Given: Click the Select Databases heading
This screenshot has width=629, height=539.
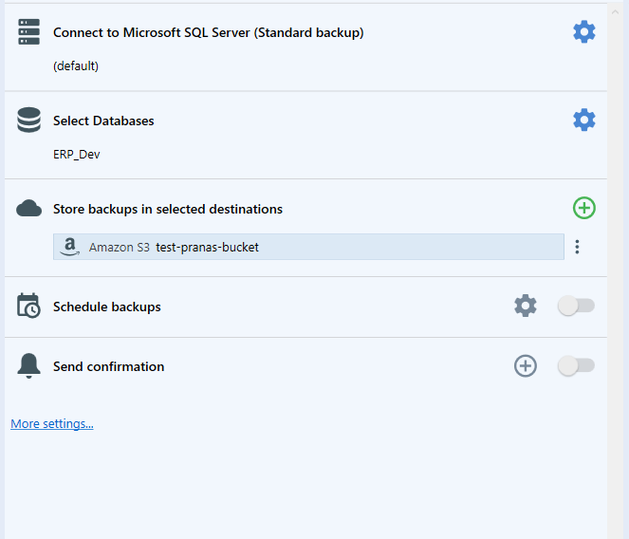Looking at the screenshot, I should (x=103, y=121).
